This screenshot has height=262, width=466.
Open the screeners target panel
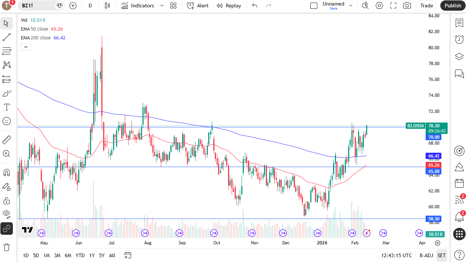(459, 151)
